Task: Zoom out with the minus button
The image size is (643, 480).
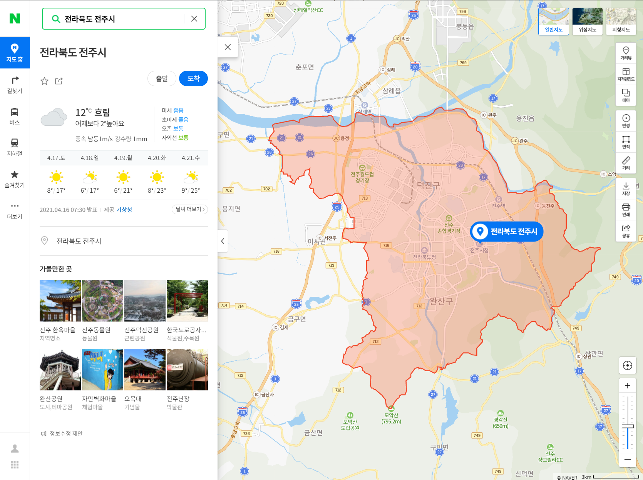Action: 628,460
